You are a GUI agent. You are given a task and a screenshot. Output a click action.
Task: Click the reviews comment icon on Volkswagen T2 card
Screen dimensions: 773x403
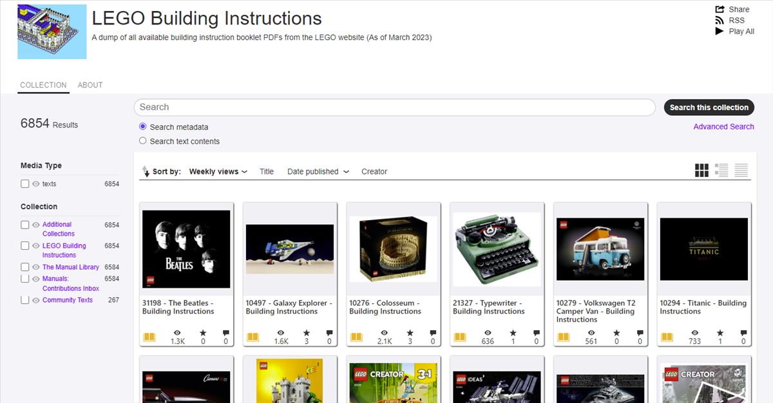click(x=640, y=333)
